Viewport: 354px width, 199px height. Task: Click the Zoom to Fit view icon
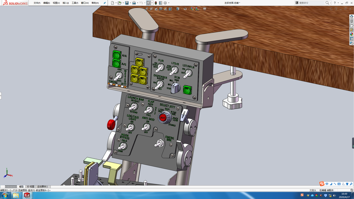pyautogui.click(x=147, y=9)
